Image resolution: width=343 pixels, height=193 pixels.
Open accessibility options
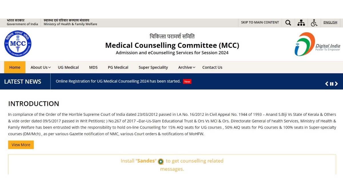pos(314,23)
